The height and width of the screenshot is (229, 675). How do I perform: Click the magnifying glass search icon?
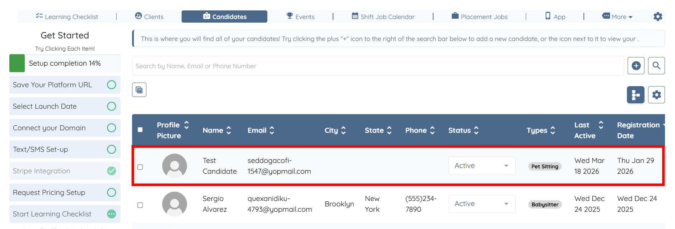656,66
